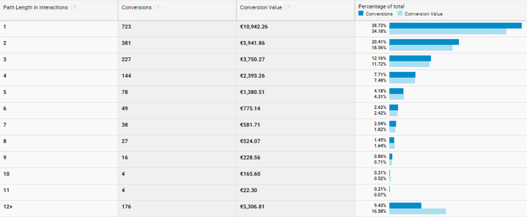This screenshot has height=217, width=527.
Task: Click the light blue Conversion Value legend swatch
Action: coord(400,14)
